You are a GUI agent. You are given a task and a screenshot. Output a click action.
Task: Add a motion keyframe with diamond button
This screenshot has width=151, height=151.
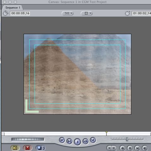coord(130,148)
